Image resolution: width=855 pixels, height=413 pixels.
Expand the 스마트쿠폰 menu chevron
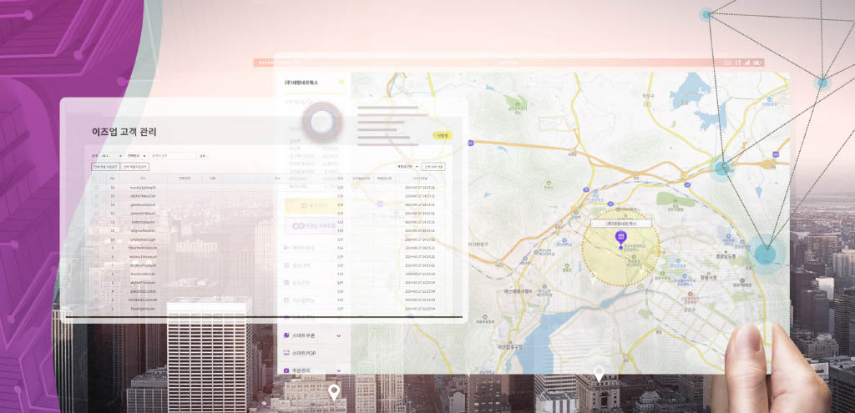[339, 335]
